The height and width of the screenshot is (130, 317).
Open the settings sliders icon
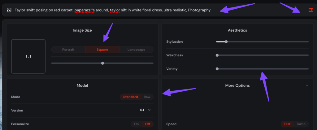(x=310, y=10)
